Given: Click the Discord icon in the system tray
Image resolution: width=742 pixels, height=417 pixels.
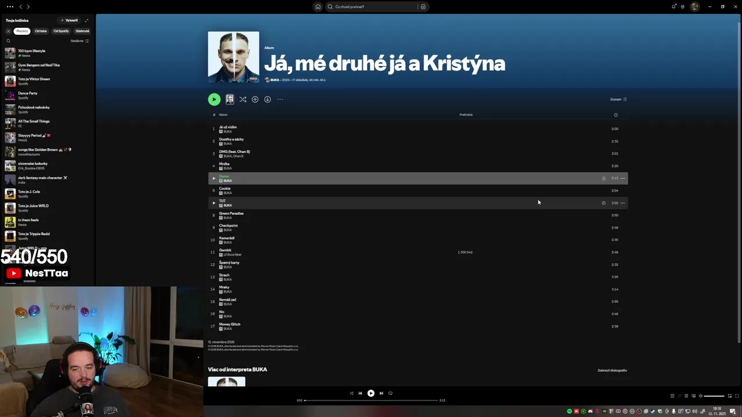Looking at the screenshot, I should [x=590, y=411].
